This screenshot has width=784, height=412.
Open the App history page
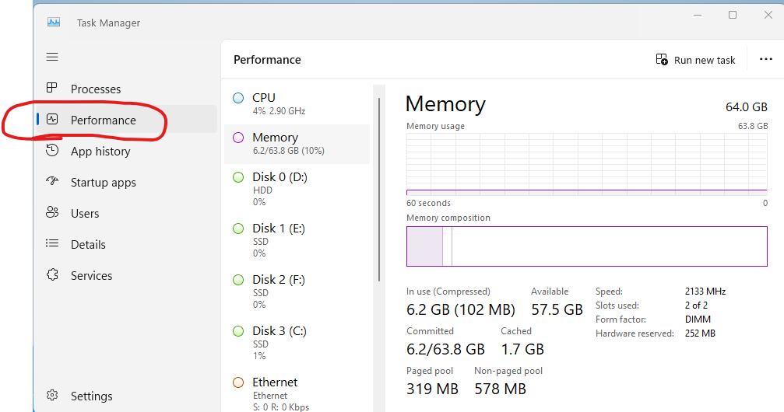tap(127, 151)
